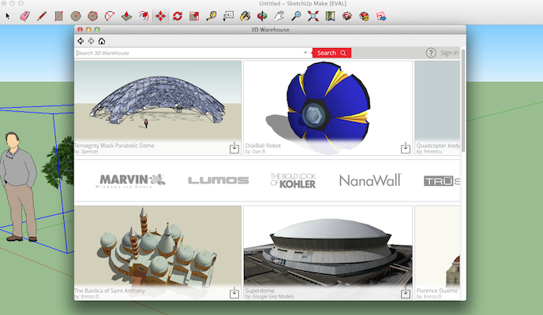Click the 'Tensegrity Block Parabolic Dome' title text
Viewport: 543px width, 315px height.
click(x=114, y=146)
